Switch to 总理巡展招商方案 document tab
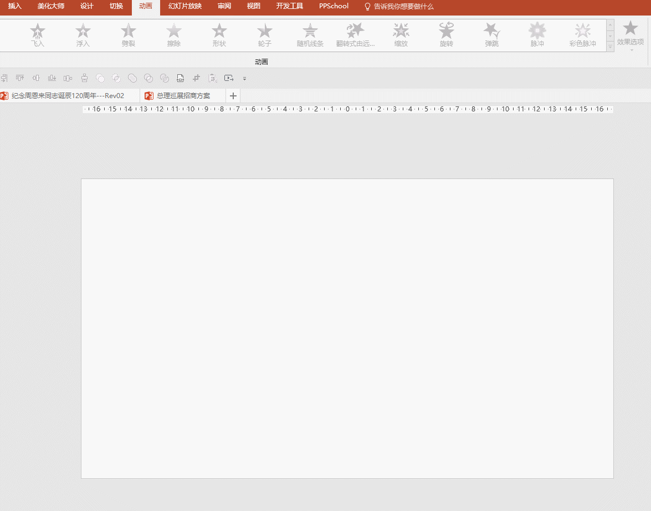 click(x=183, y=95)
